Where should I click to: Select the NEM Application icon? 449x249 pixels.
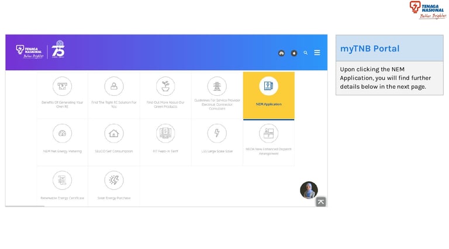coord(268,86)
